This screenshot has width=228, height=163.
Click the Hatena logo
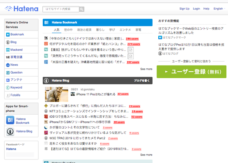(x=21, y=9)
